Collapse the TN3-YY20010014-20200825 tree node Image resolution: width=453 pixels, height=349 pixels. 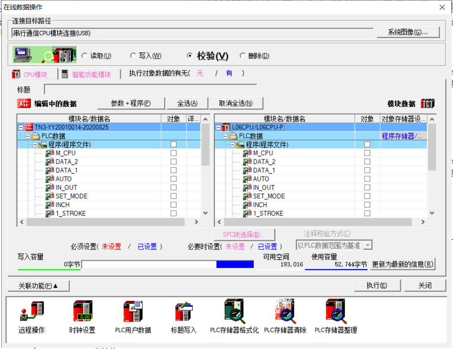[21, 128]
